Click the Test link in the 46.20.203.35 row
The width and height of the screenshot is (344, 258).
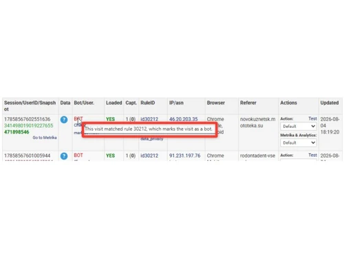pyautogui.click(x=312, y=118)
